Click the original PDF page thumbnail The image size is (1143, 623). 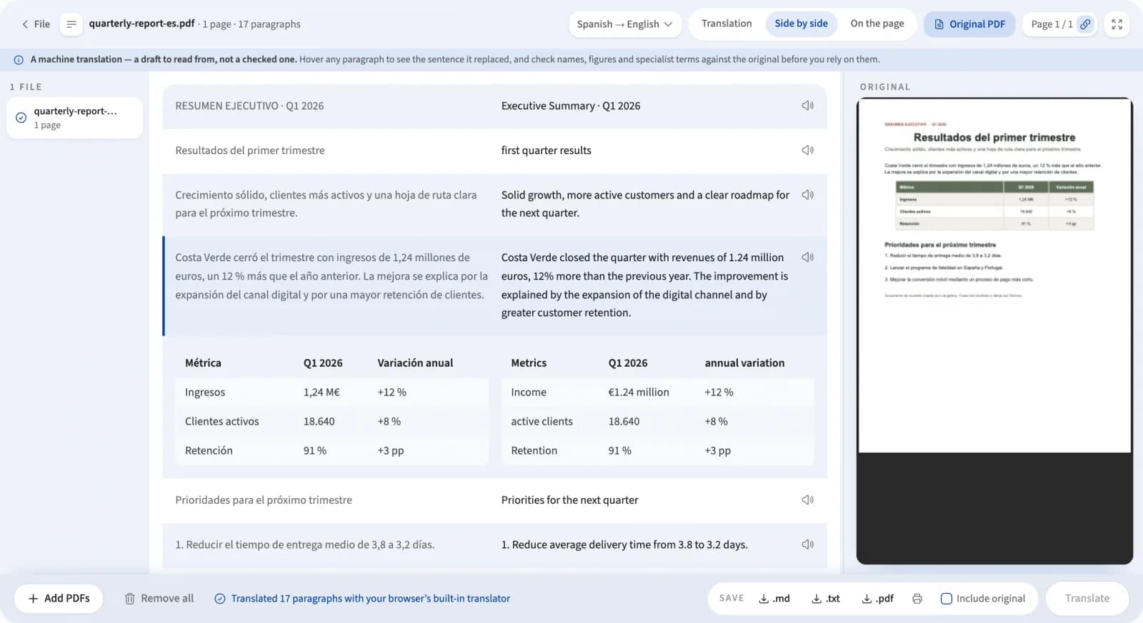994,275
